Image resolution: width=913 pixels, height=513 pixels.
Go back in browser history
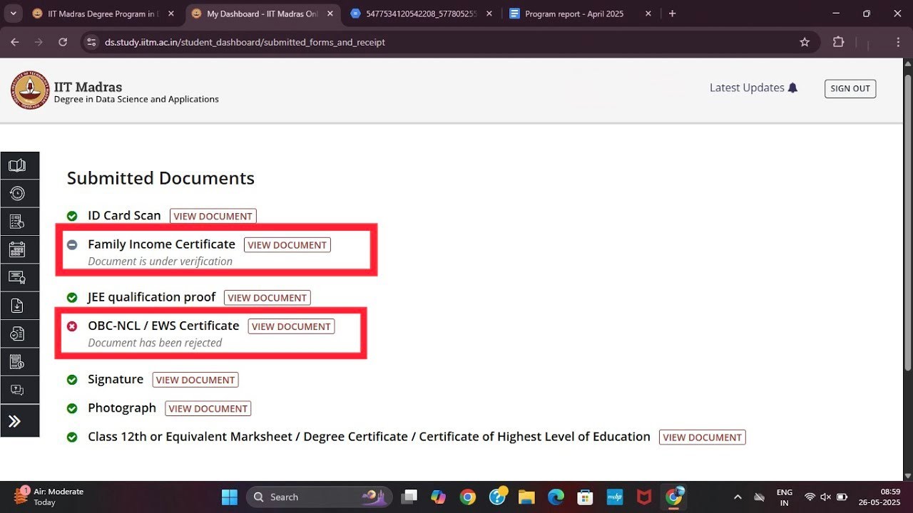point(15,42)
